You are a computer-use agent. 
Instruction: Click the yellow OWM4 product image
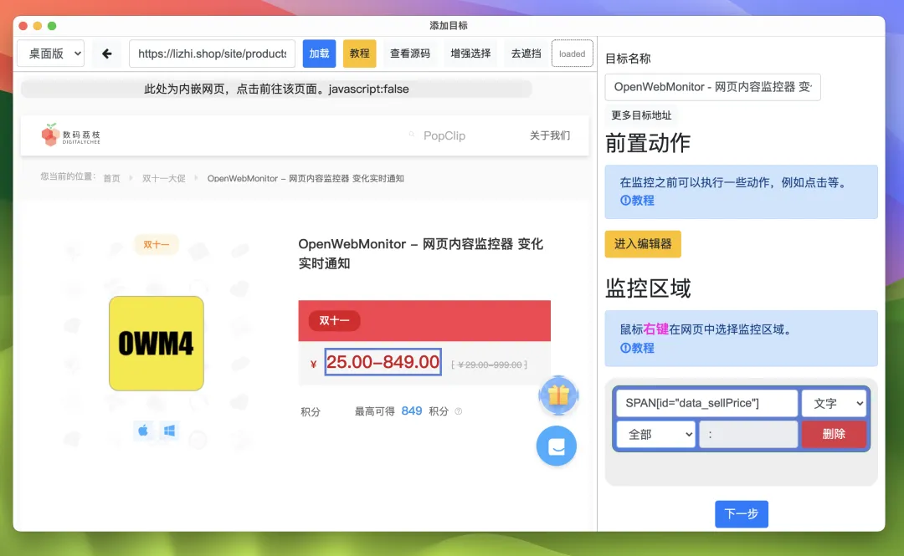click(157, 344)
